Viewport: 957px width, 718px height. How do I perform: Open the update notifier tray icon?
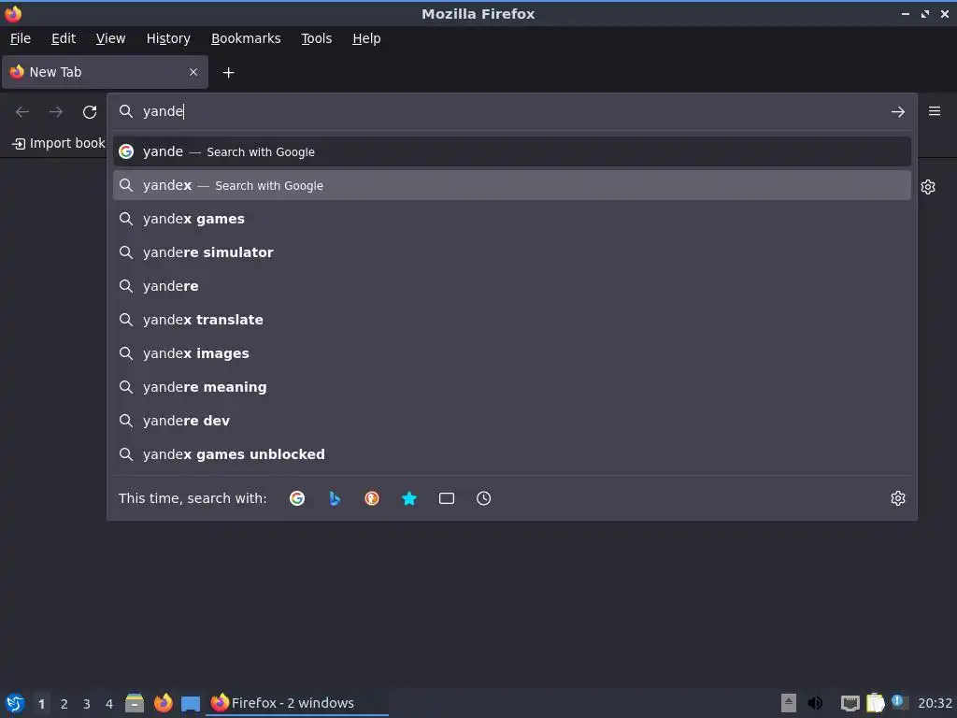(899, 702)
